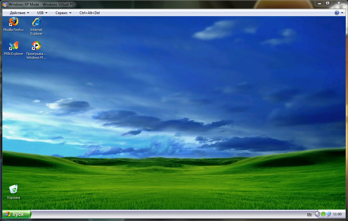Open the blue help question-mark icon
The image size is (348, 221).
337,13
